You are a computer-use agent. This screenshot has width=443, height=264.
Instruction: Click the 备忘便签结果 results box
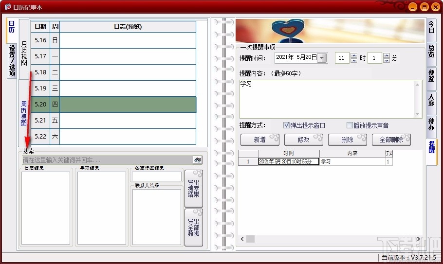click(x=157, y=176)
